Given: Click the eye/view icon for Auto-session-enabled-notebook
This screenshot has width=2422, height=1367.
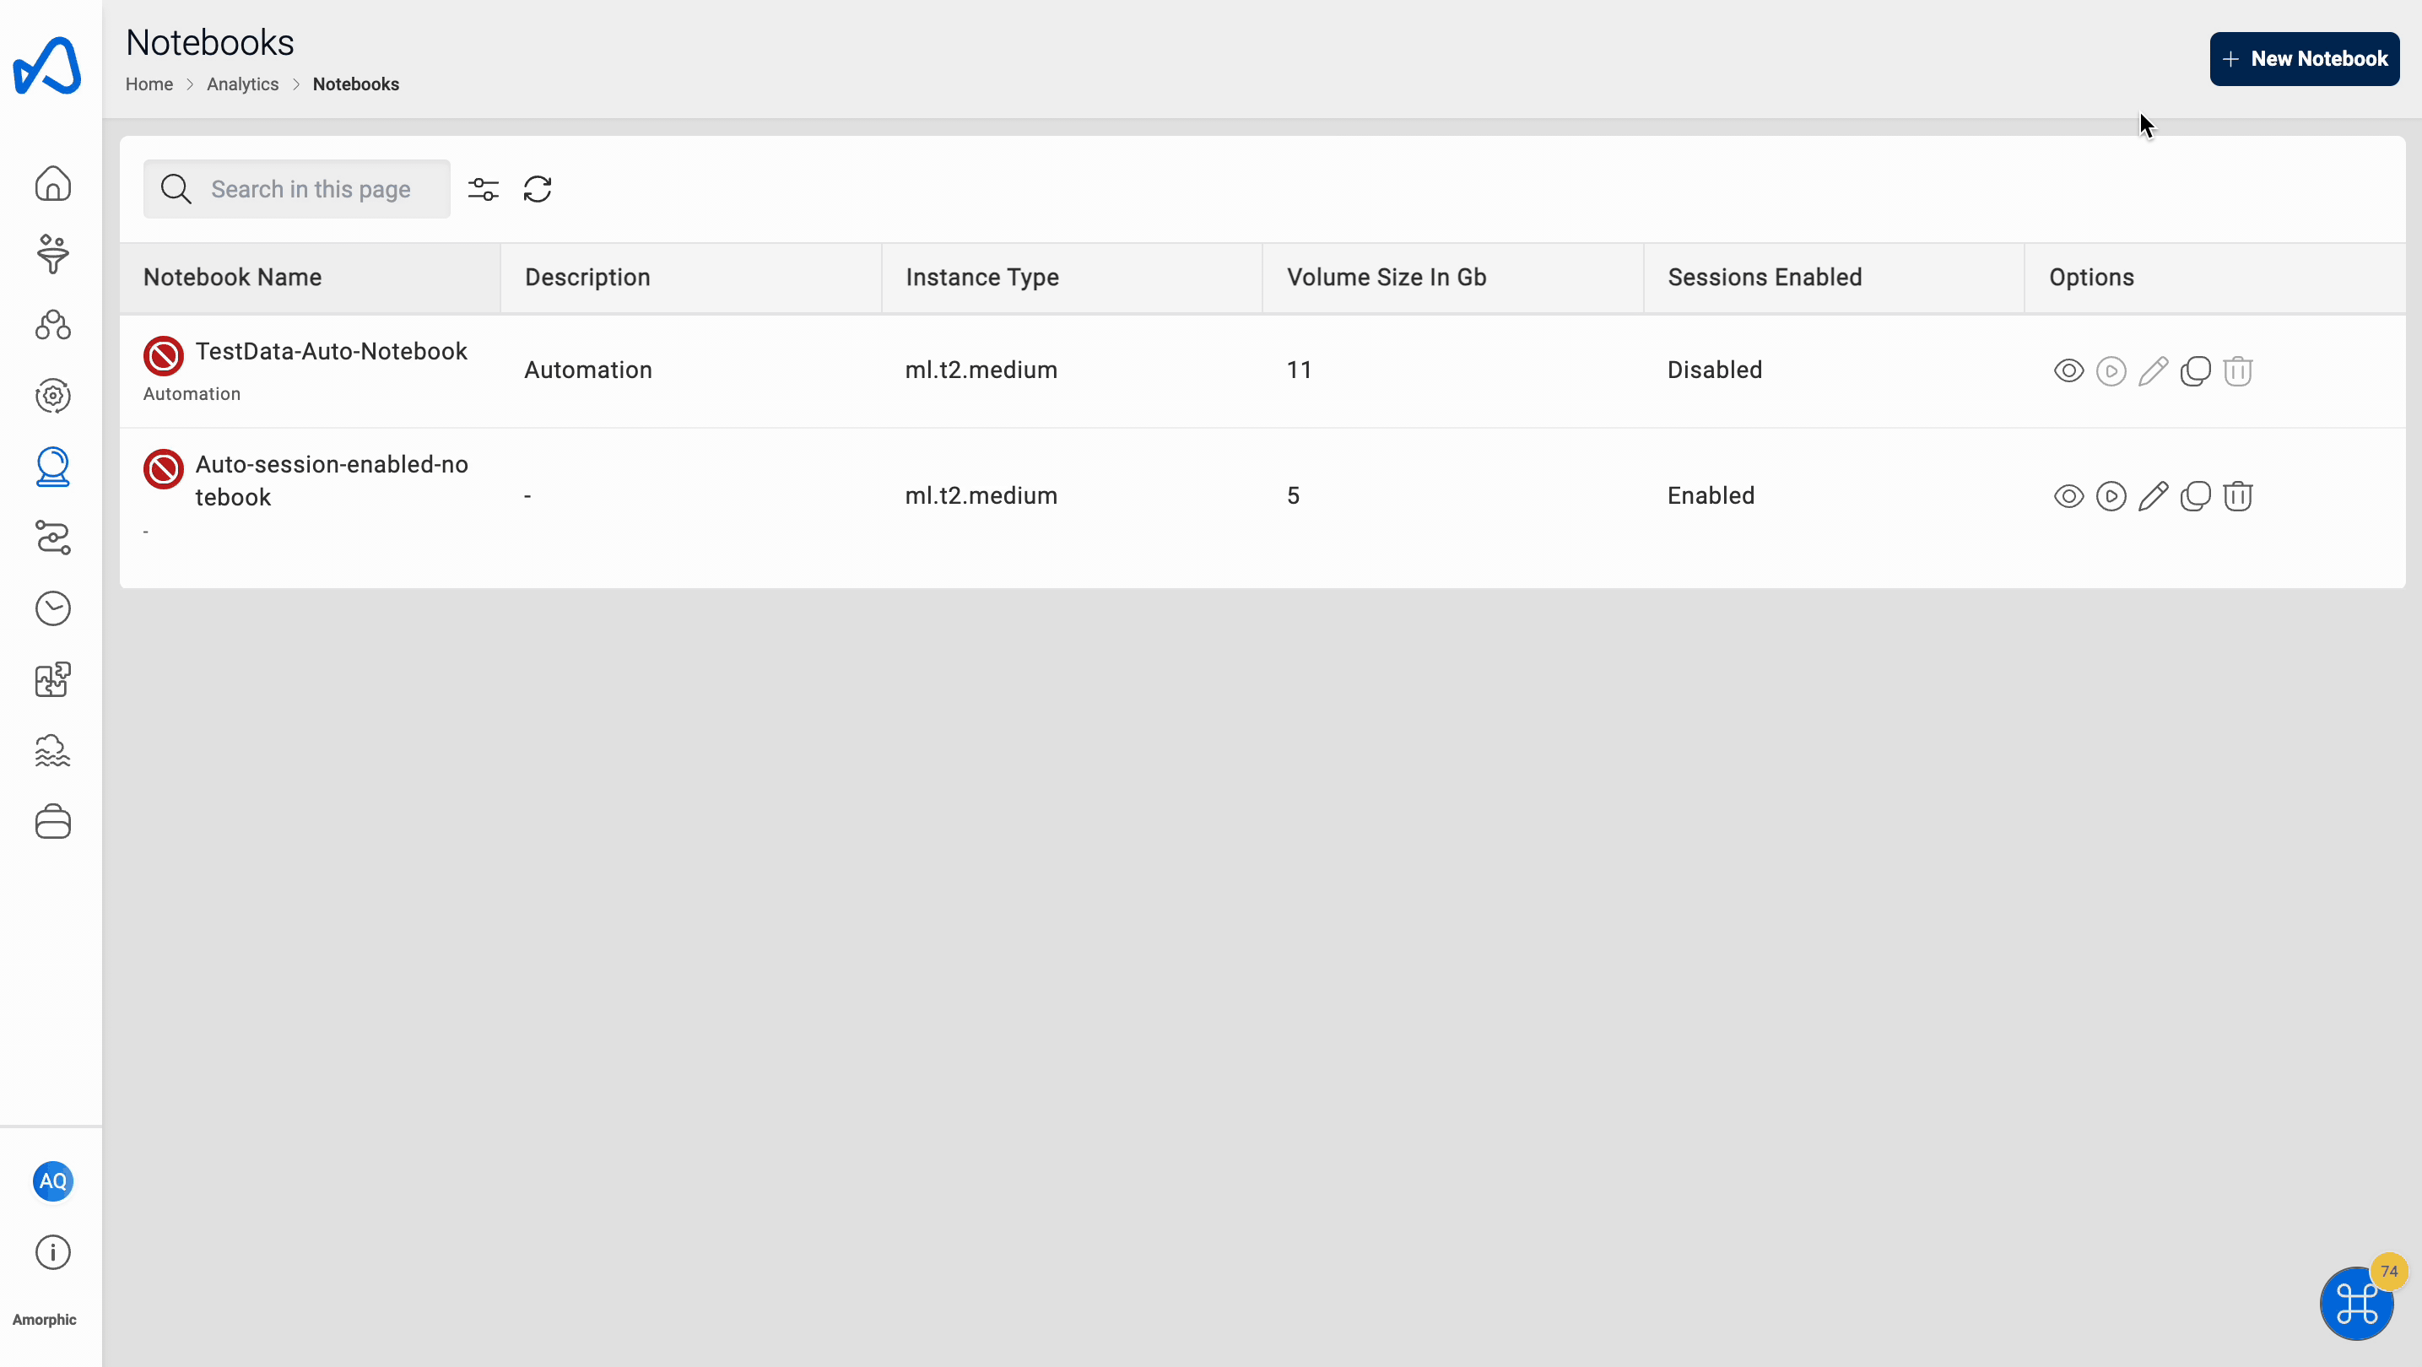Looking at the screenshot, I should click(2068, 495).
